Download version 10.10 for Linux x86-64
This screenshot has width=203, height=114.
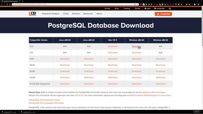pyautogui.click(x=65, y=59)
